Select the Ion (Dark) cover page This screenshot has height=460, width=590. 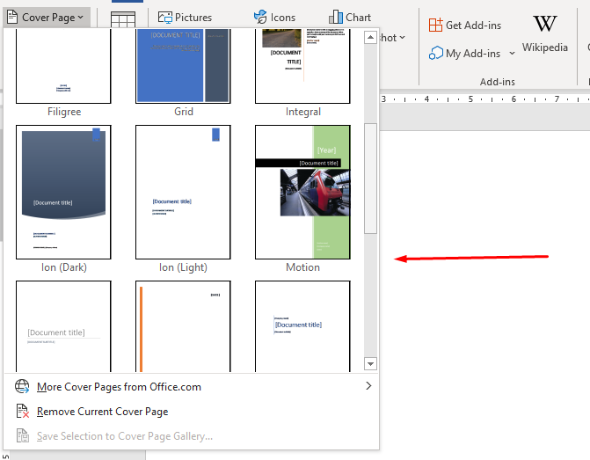63,192
